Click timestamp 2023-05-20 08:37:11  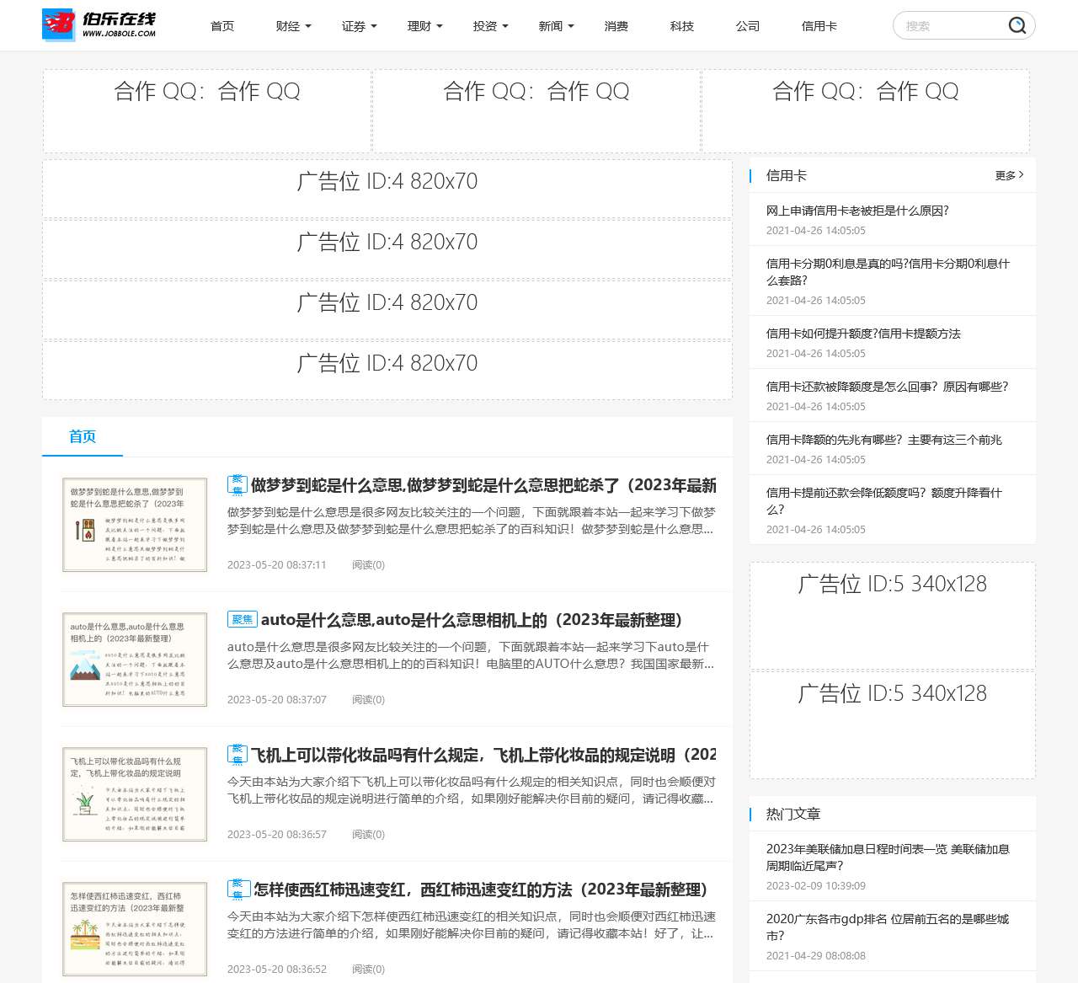[x=276, y=565]
